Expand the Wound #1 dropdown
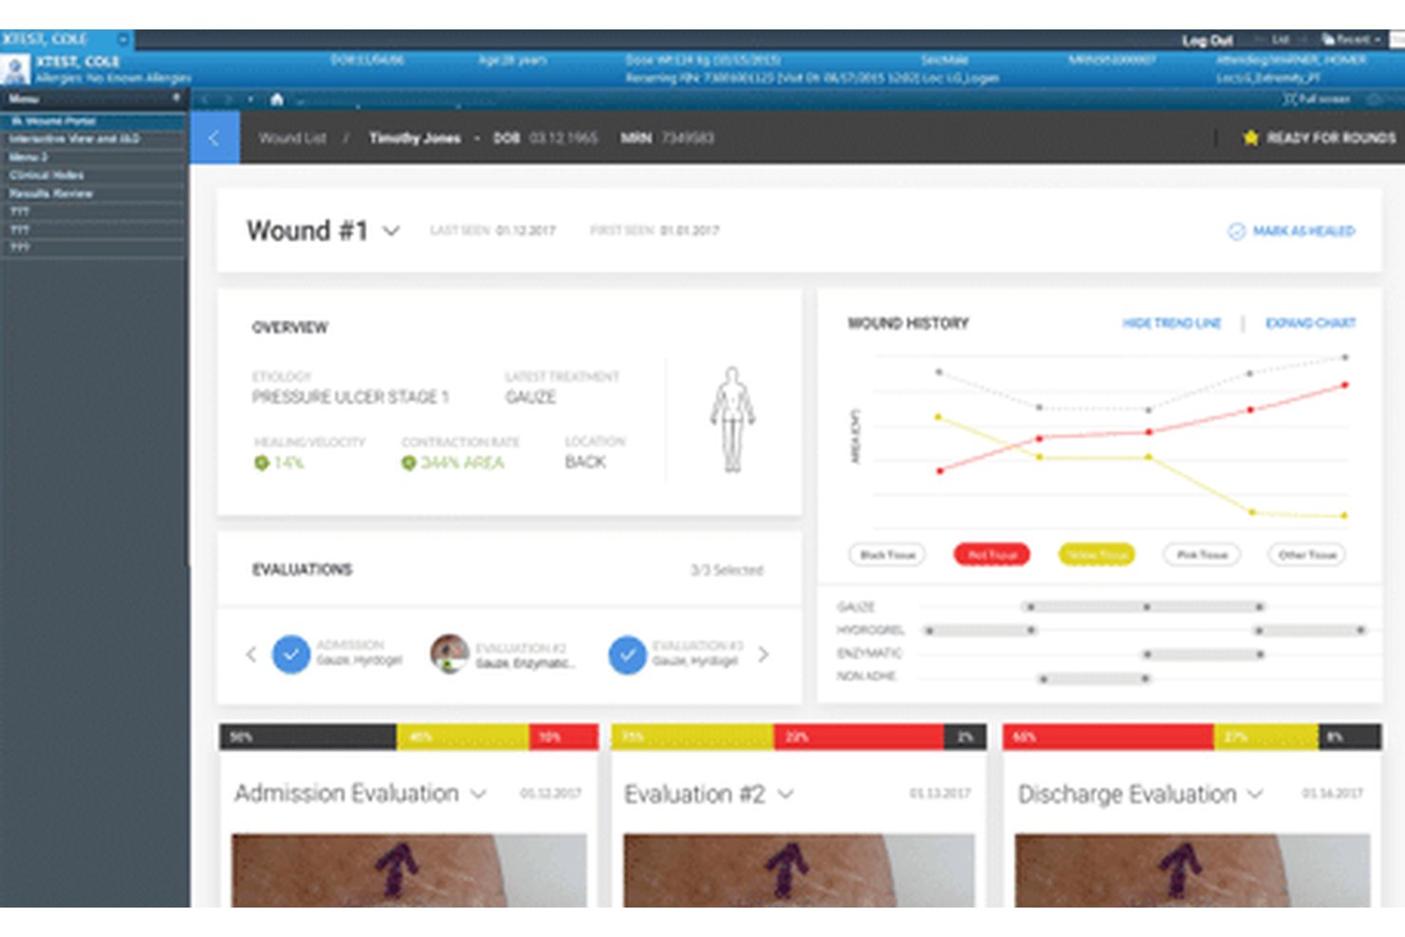 coord(391,231)
